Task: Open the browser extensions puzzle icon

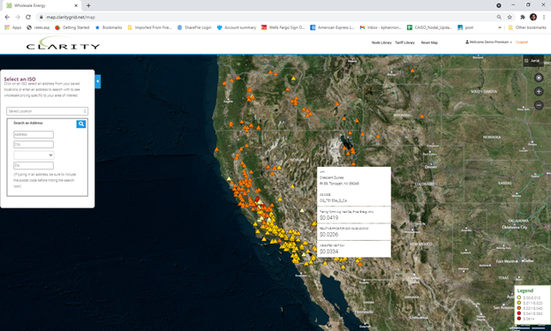Action: [x=523, y=17]
